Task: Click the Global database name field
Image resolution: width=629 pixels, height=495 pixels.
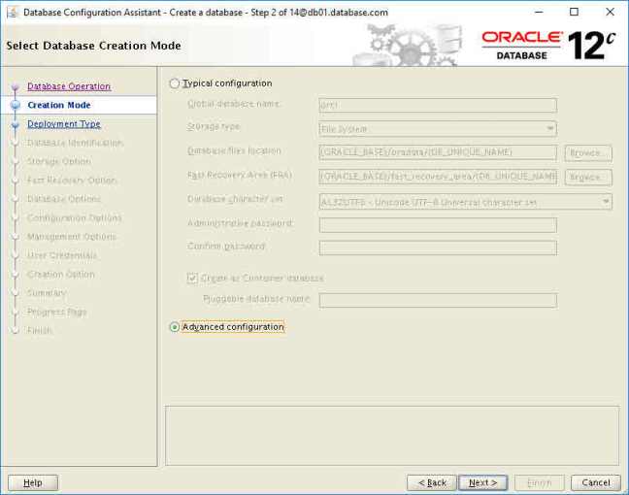Action: (437, 105)
